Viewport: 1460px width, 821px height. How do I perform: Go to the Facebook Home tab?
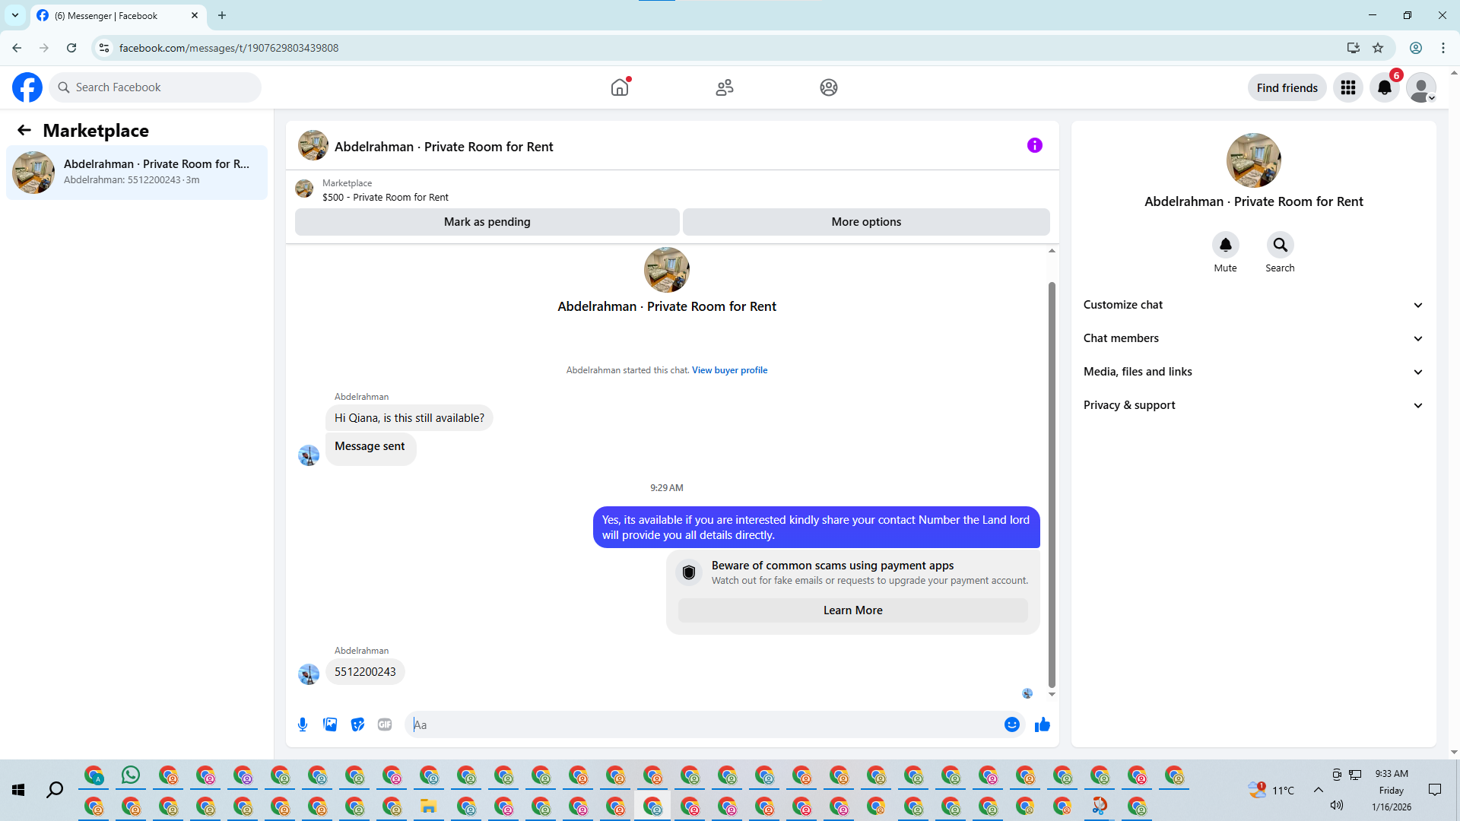[x=620, y=87]
